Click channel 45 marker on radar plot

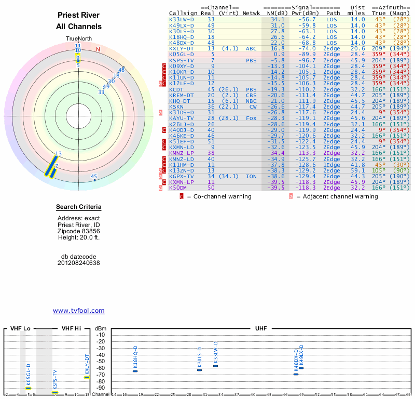click(94, 180)
